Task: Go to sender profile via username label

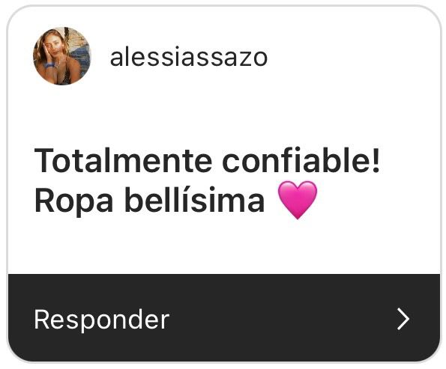Action: click(x=189, y=57)
